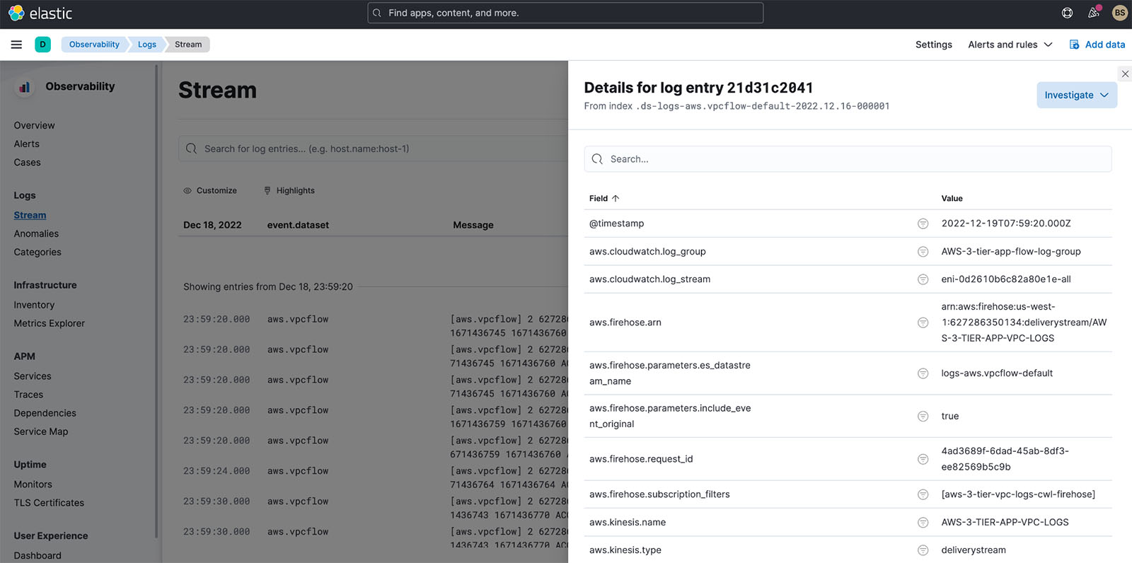Viewport: 1132px width, 563px height.
Task: Filter by es_datastream_name value icon
Action: click(923, 373)
